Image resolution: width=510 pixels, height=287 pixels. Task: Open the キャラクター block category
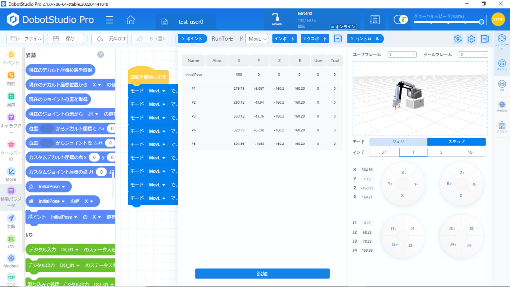point(11,124)
